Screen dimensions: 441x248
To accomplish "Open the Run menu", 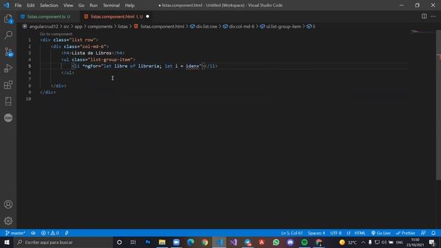I will pos(94,6).
